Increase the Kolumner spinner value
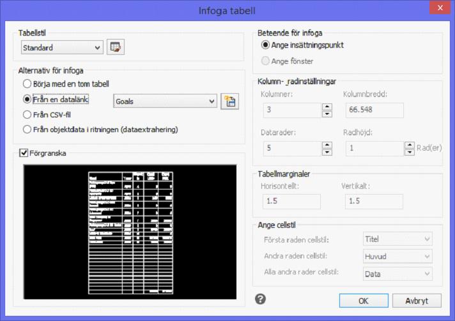The image size is (455, 321). 327,107
